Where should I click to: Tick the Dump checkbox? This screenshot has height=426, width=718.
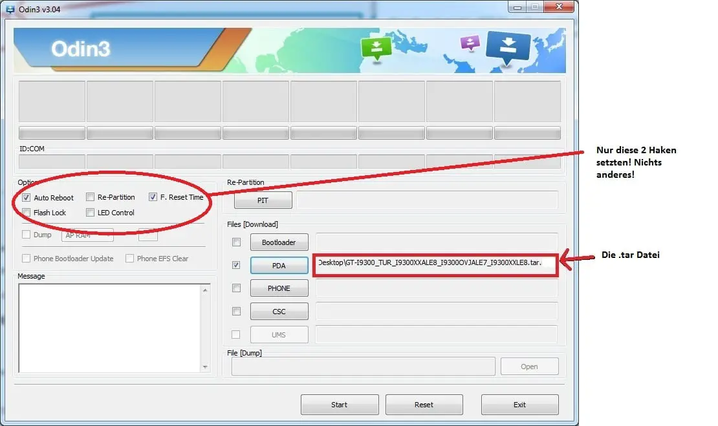coord(26,235)
